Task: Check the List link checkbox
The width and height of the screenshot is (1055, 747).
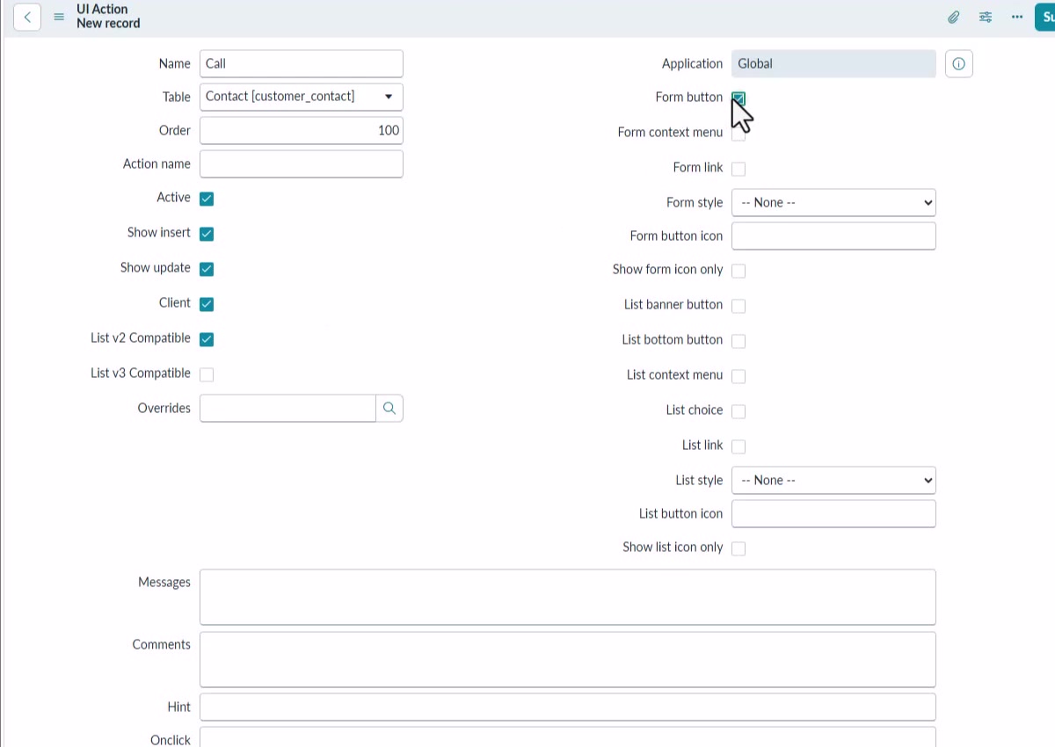Action: (x=738, y=446)
